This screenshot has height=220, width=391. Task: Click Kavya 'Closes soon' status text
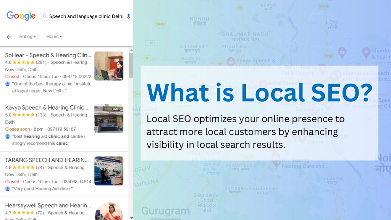coord(18,129)
